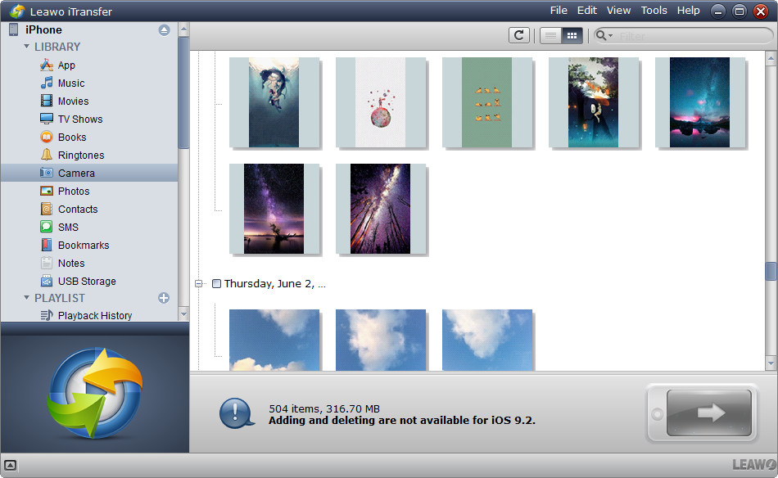
Task: Click the large transfer arrow button
Action: click(709, 413)
